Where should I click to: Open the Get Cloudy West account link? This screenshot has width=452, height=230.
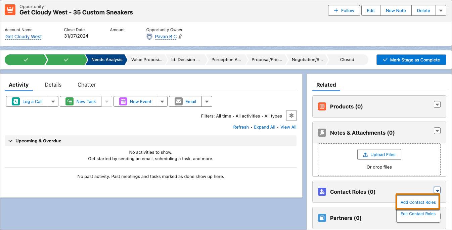pos(24,37)
